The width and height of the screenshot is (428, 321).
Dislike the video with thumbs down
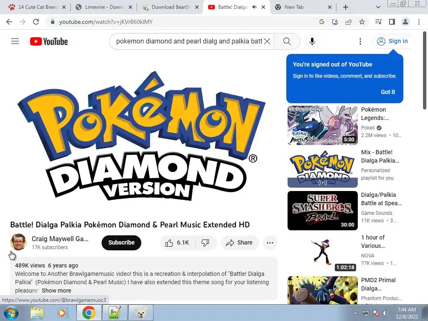(205, 243)
